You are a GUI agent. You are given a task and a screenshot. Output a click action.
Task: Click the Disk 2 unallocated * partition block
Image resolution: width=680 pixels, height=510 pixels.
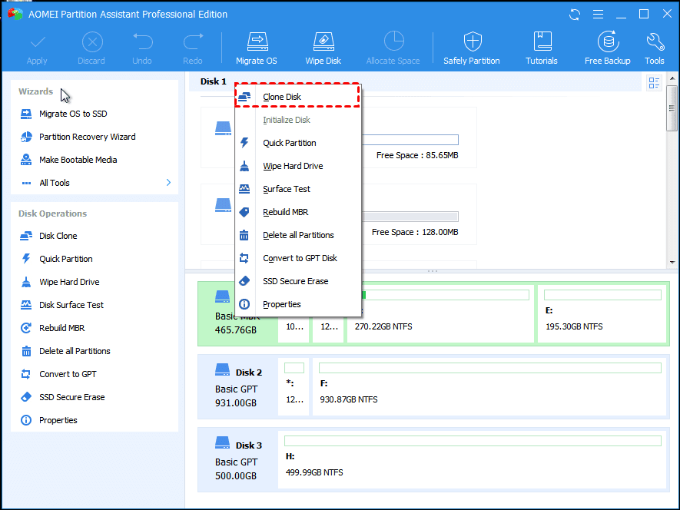294,386
